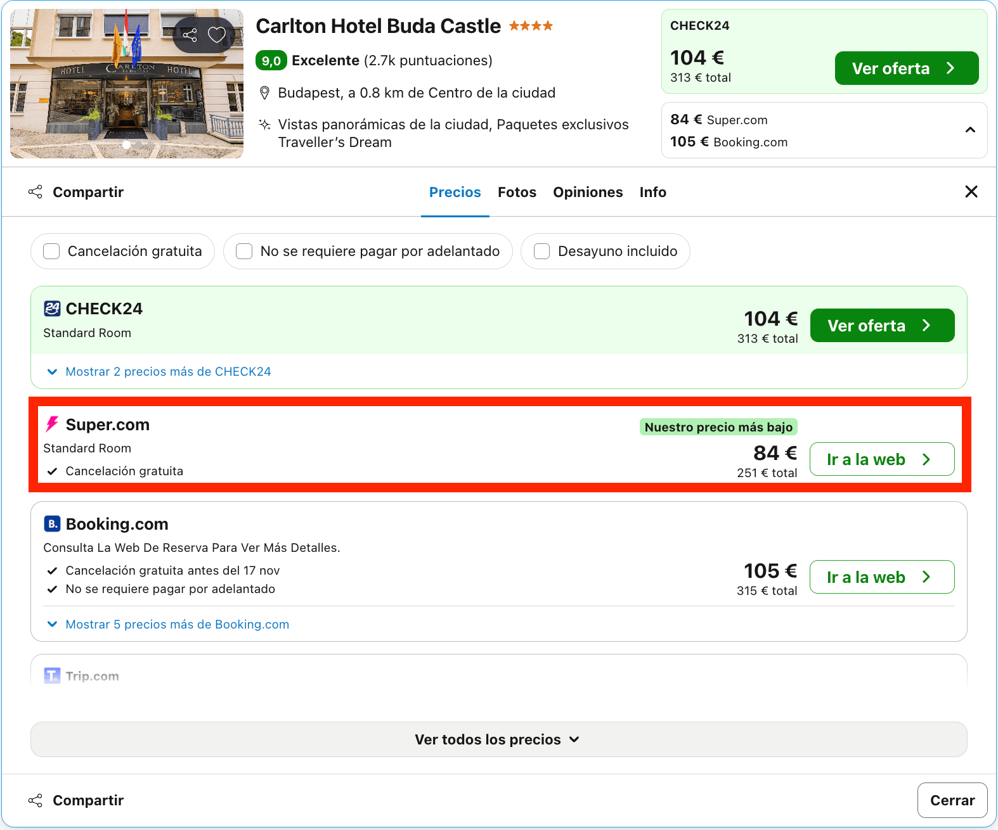Click the Carlton Hotel Buda Castle title
Image resolution: width=998 pixels, height=830 pixels.
tap(378, 26)
